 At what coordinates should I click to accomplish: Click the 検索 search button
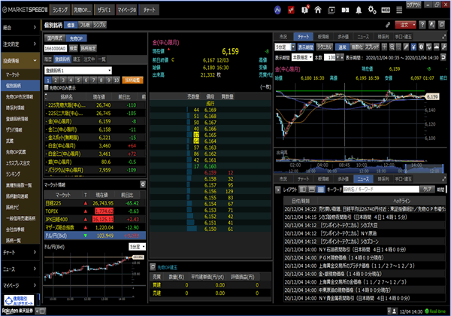click(73, 48)
